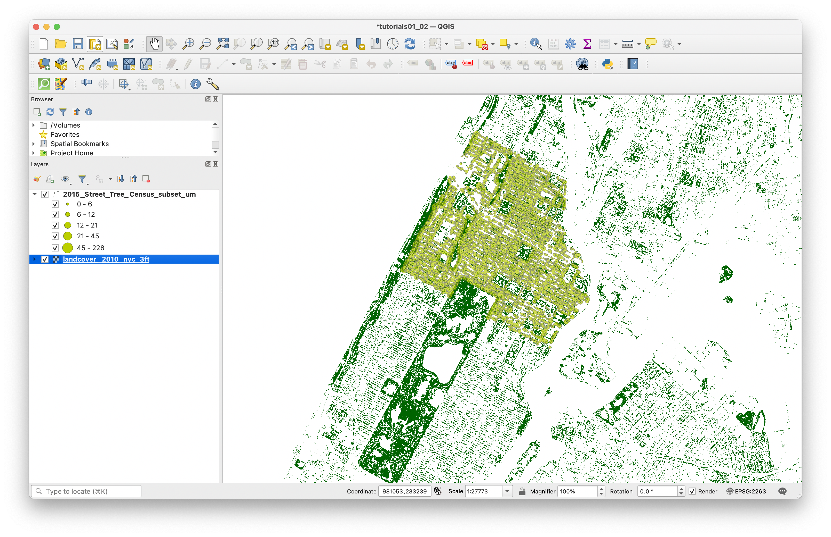Image resolution: width=831 pixels, height=537 pixels.
Task: Expand the Spatial Bookmarks tree item
Action: coord(34,144)
